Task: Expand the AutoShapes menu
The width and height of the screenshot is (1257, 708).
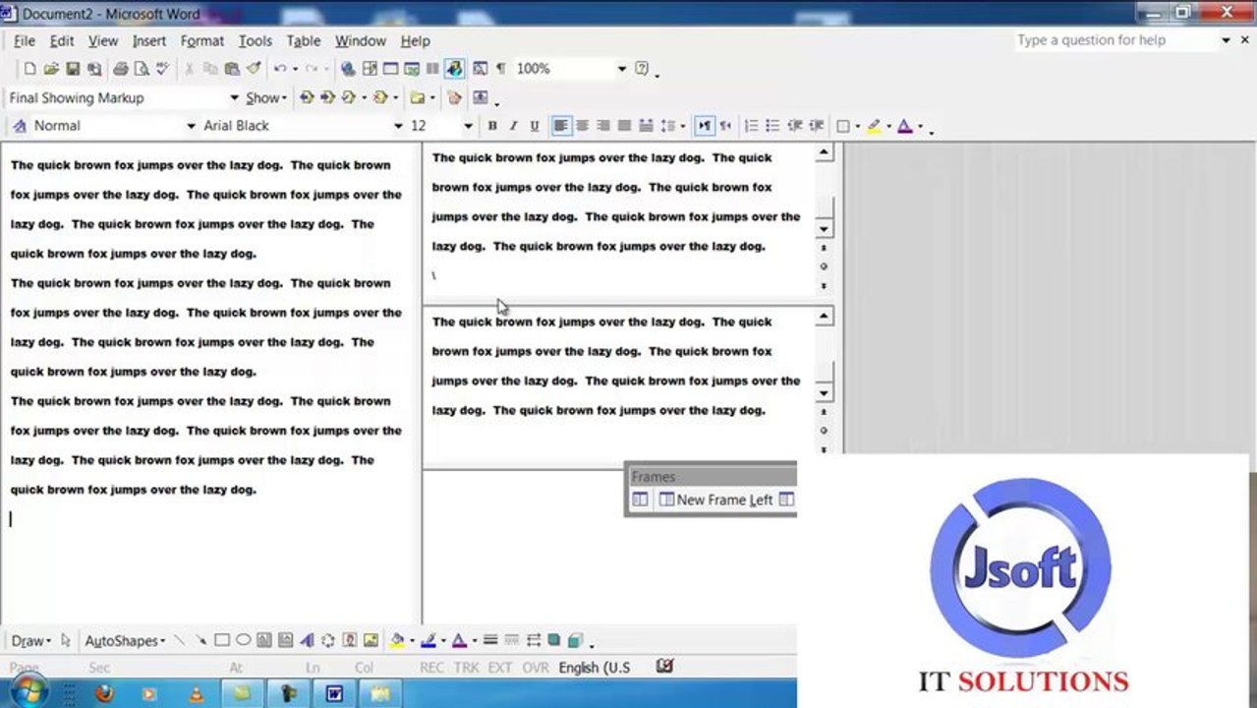Action: [x=125, y=641]
